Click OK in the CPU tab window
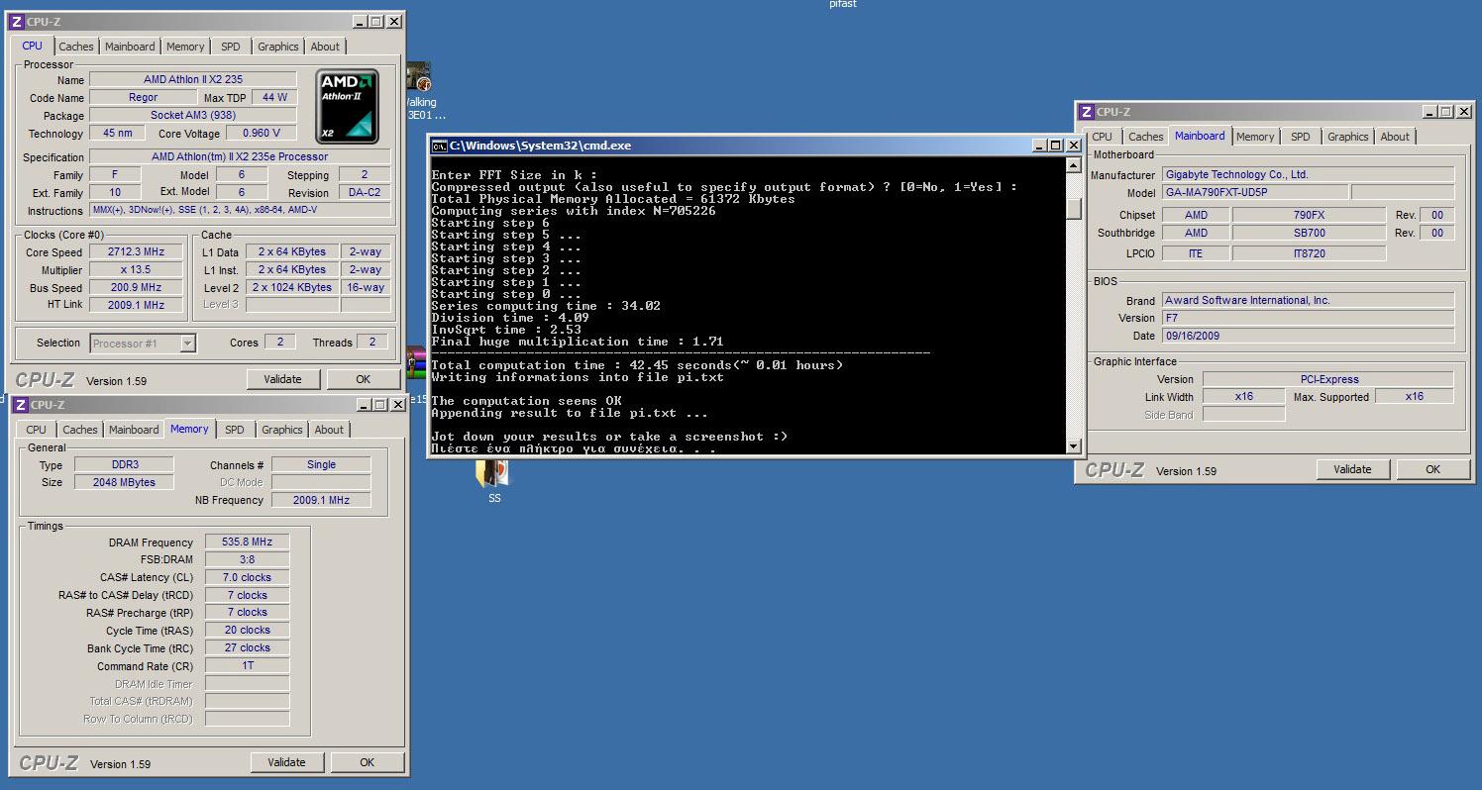Viewport: 1482px width, 790px height. (x=363, y=379)
